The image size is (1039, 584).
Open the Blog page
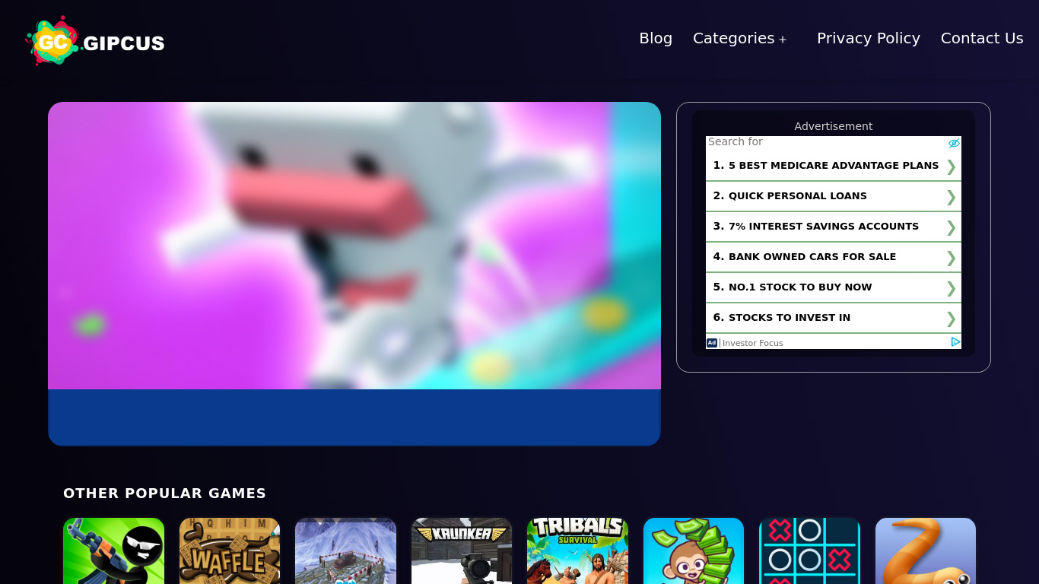tap(656, 38)
